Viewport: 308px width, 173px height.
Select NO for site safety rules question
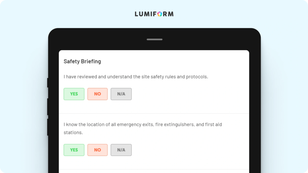(x=97, y=94)
